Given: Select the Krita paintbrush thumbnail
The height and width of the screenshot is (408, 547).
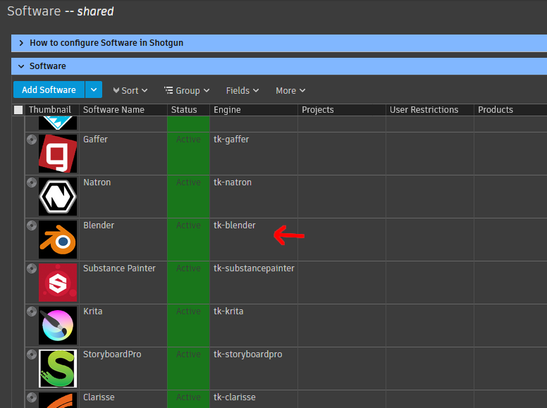Looking at the screenshot, I should (58, 326).
